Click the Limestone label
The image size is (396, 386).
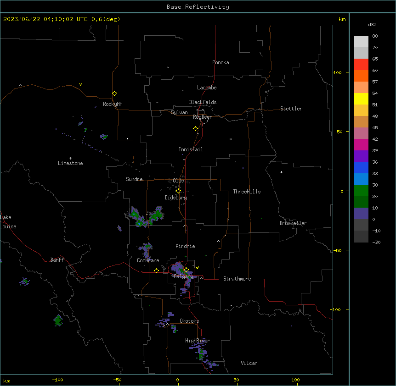tap(70, 163)
